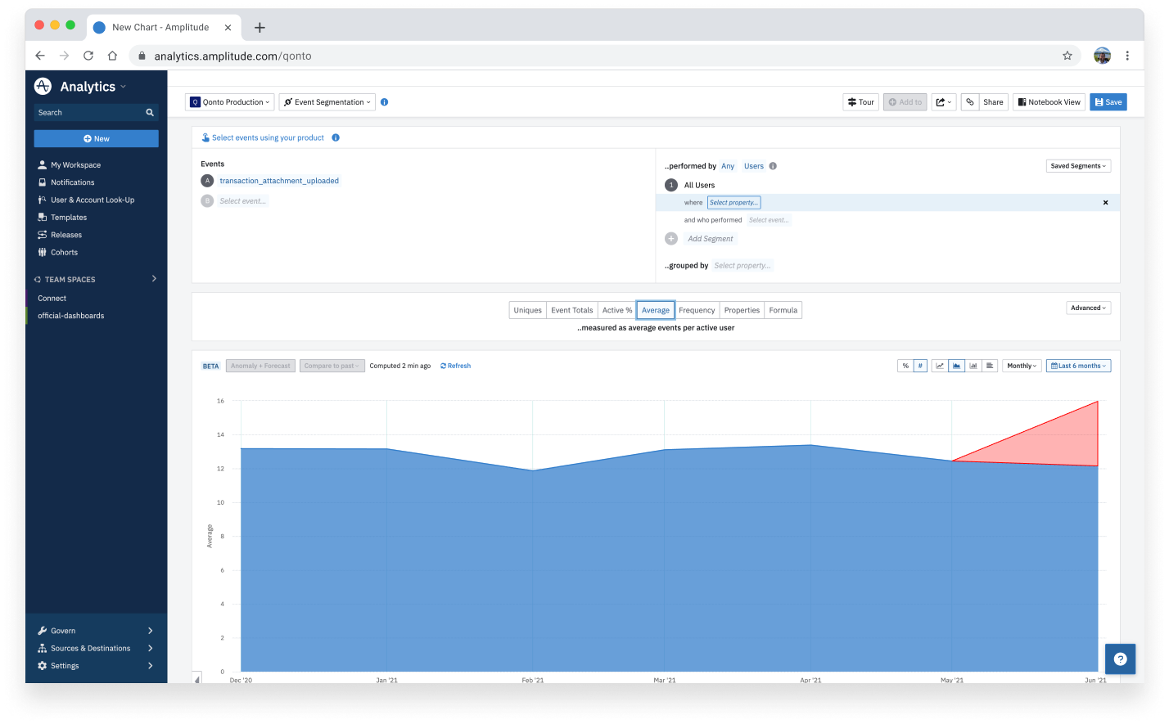Click the Amplitude logo icon
1169x724 pixels.
pos(43,86)
